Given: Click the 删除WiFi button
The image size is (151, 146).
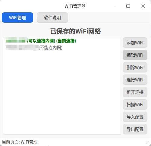Looking at the screenshot, I should (135, 67).
